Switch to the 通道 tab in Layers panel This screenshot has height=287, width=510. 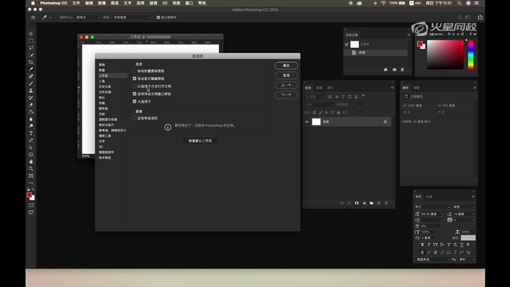pos(319,88)
